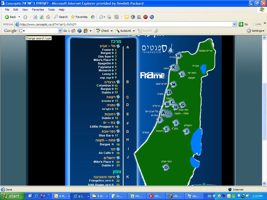Click the Google toolbar Go button
Image resolution: width=267 pixels, height=200 pixels.
(x=65, y=31)
